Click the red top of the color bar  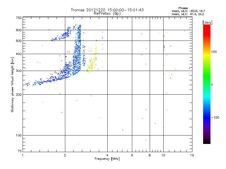point(207,28)
